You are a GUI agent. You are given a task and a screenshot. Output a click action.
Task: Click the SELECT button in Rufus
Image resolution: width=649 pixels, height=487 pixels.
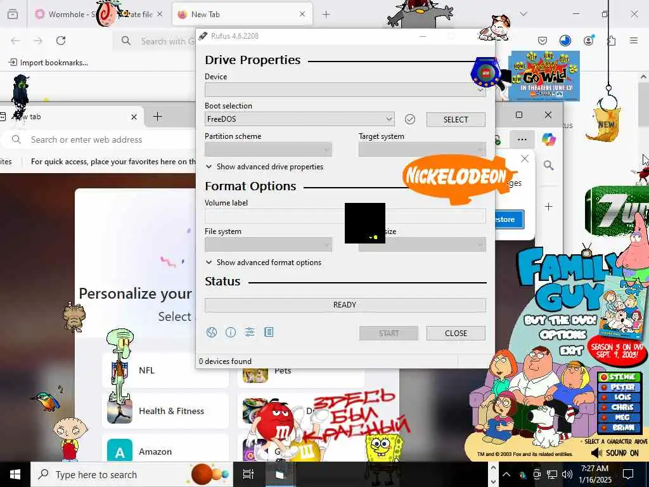point(456,120)
